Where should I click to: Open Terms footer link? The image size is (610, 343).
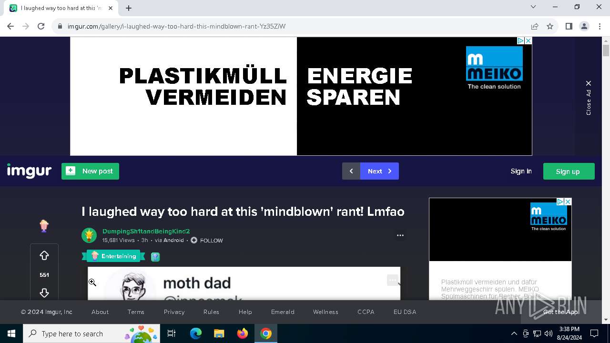[136, 312]
